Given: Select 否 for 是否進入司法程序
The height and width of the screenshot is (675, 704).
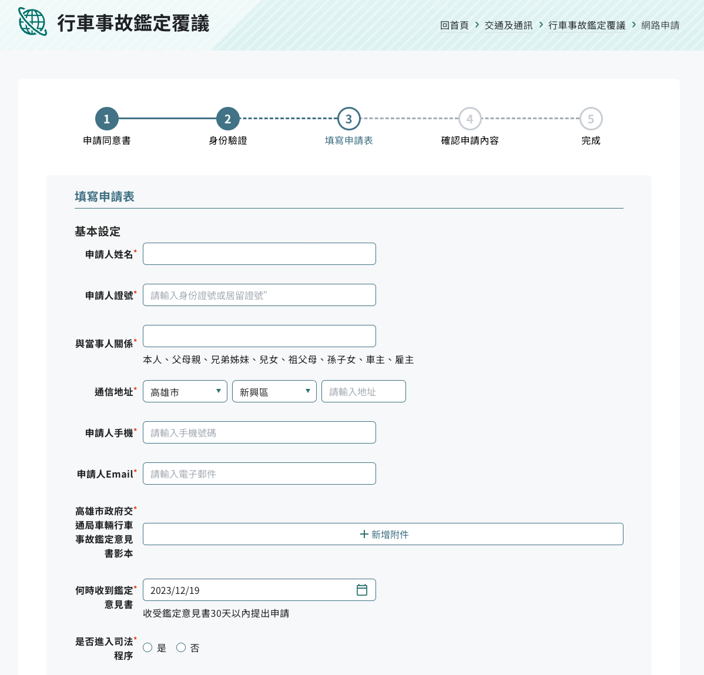Looking at the screenshot, I should (x=181, y=647).
